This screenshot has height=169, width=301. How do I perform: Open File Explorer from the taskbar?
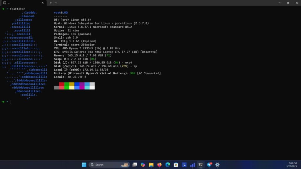151,165
